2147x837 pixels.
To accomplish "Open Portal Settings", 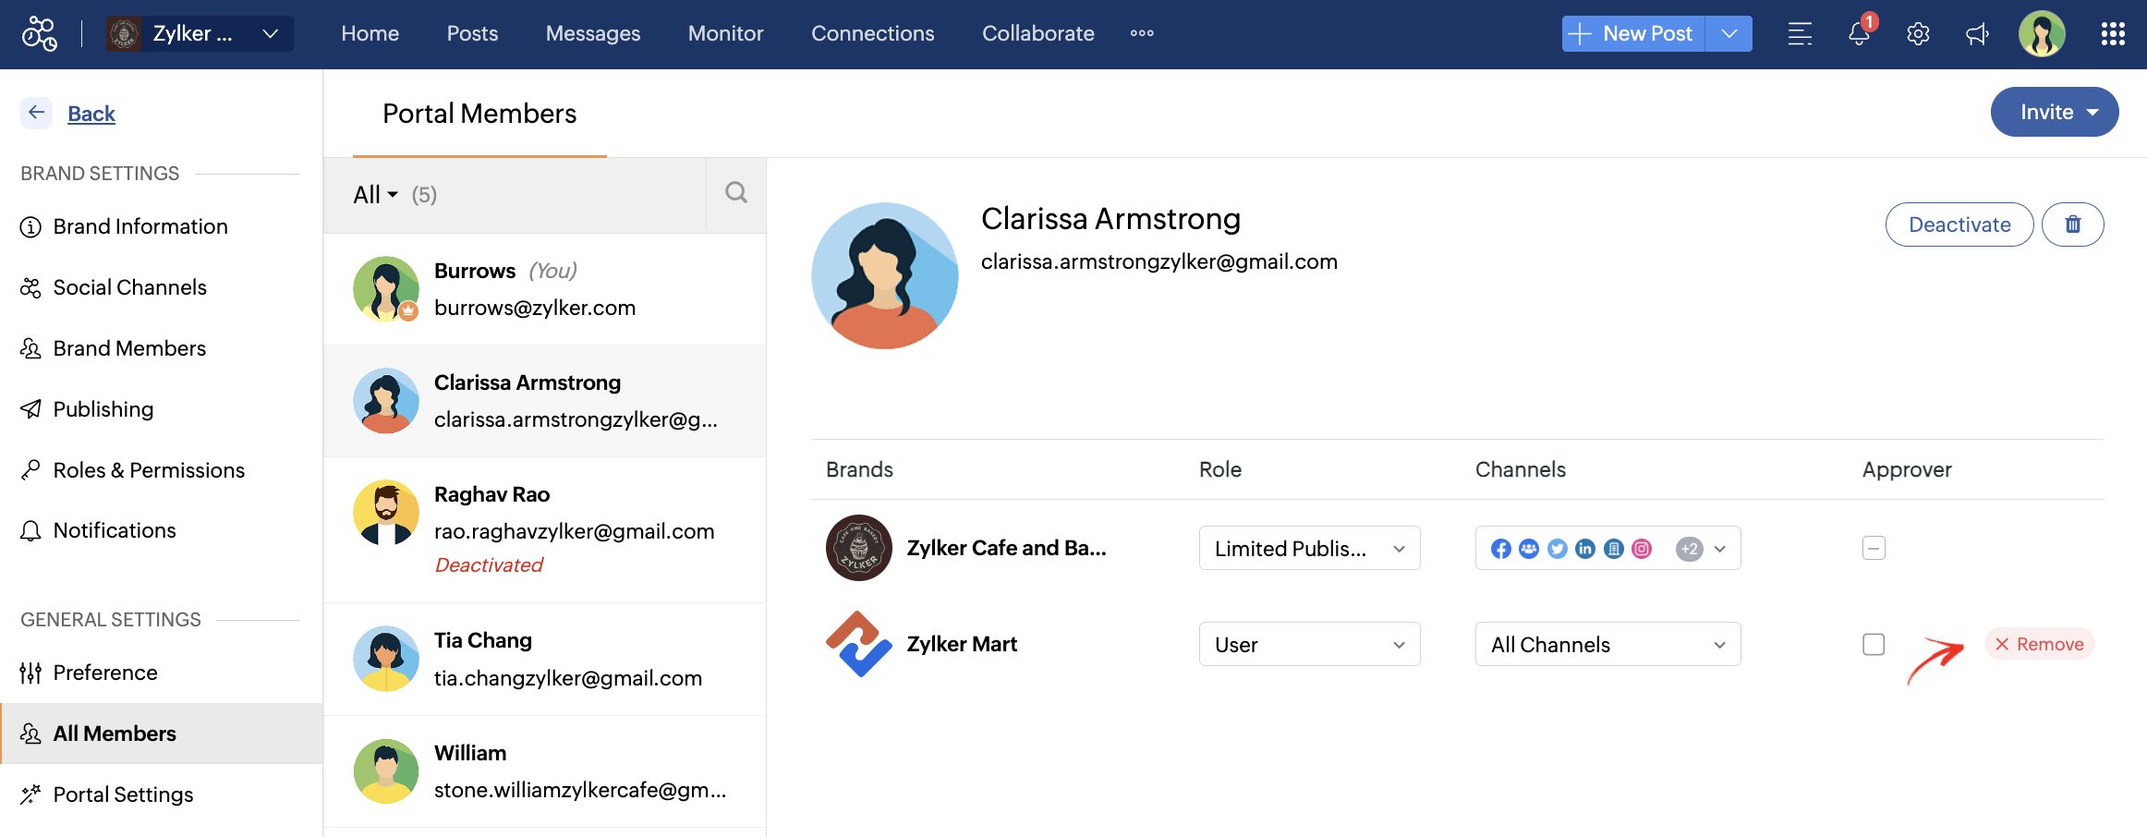I will pos(123,795).
